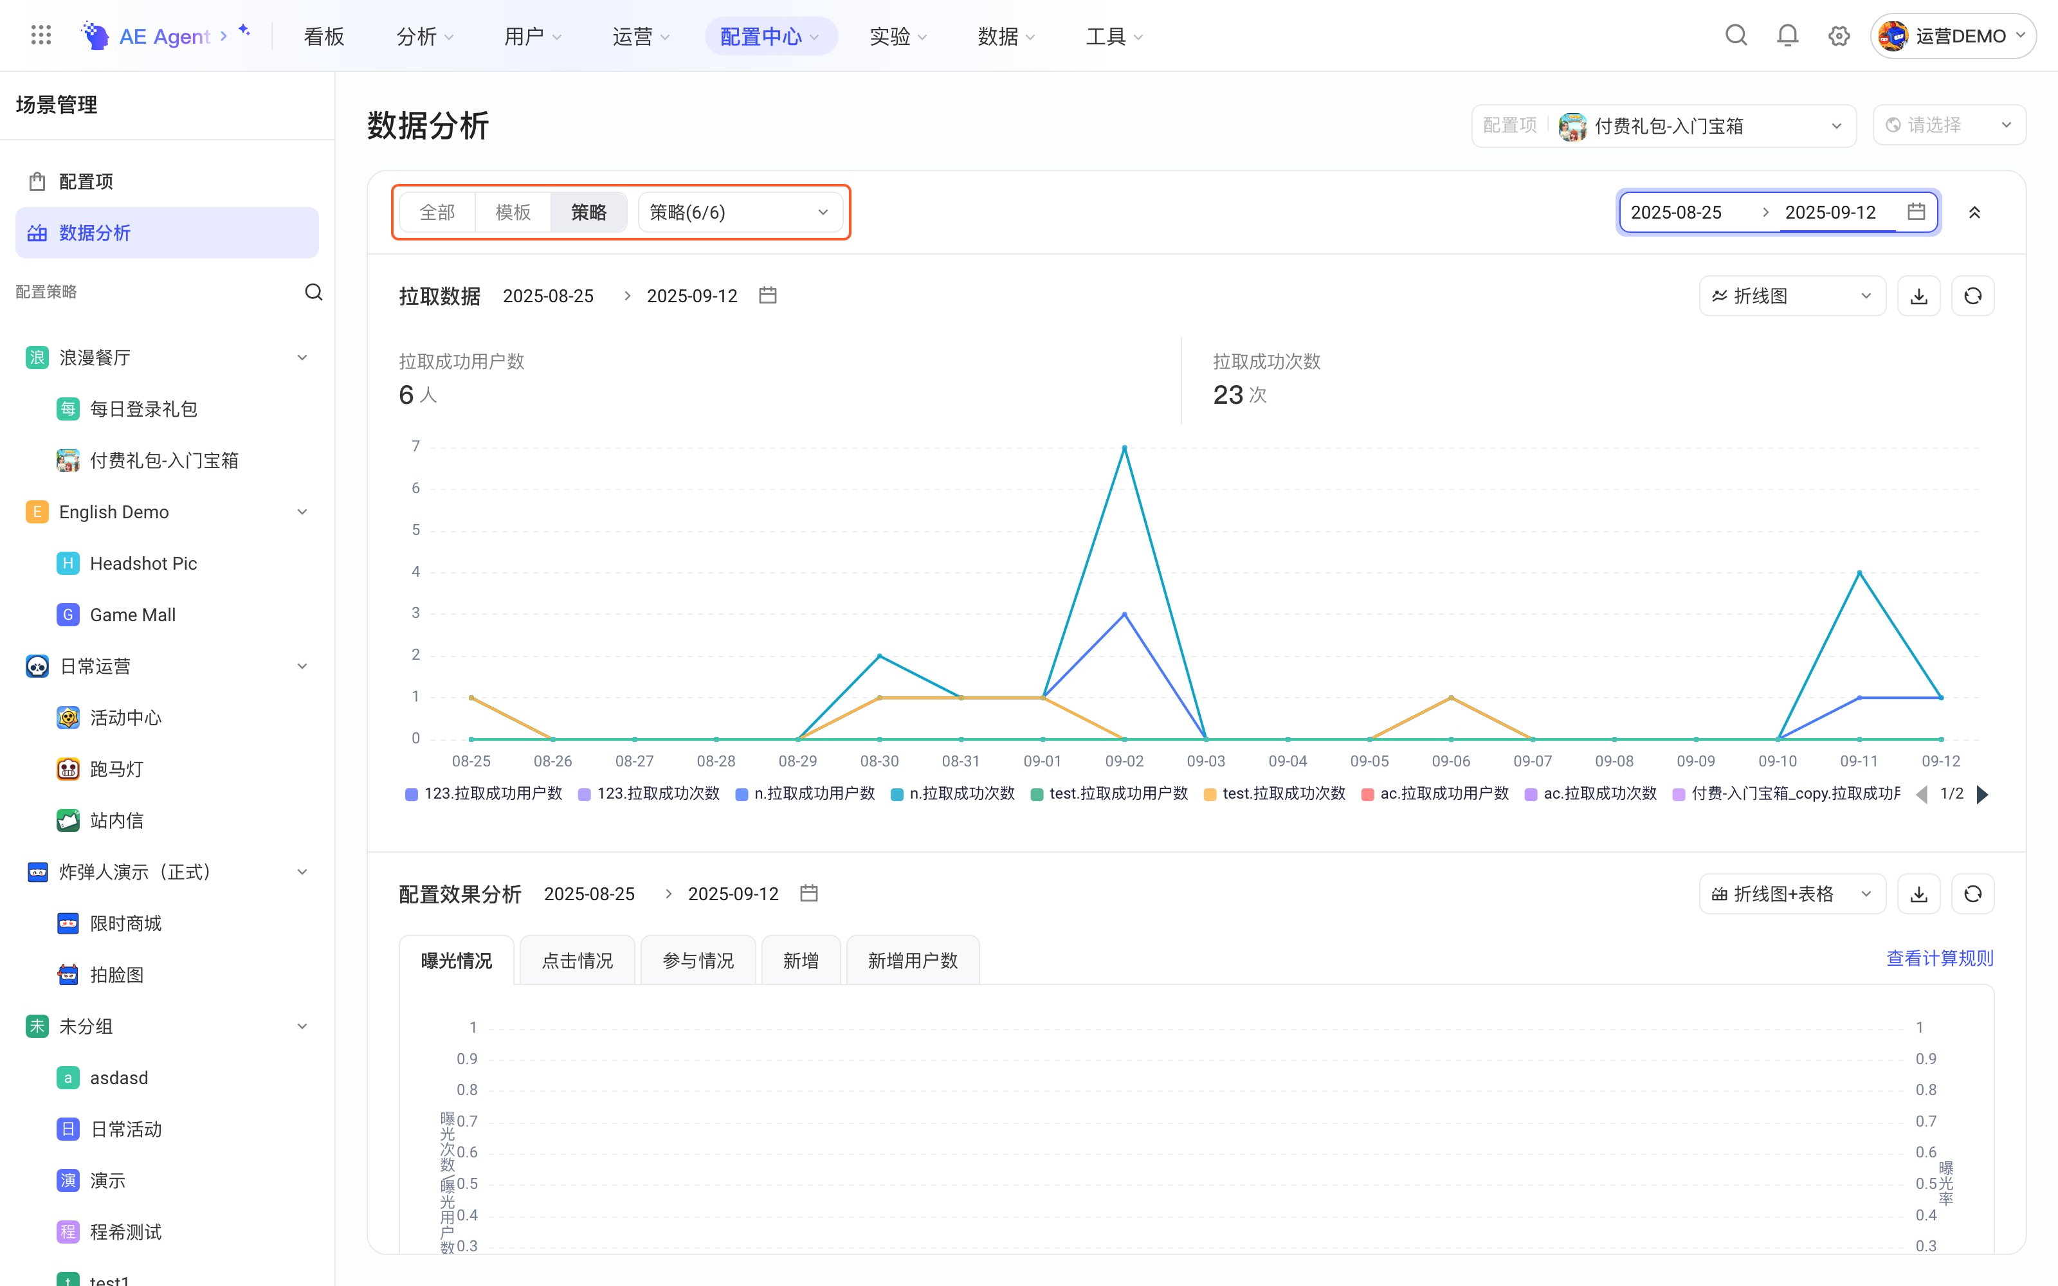
Task: Click the 站内信 icon
Action: 68,820
